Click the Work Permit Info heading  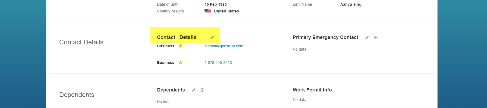[x=312, y=90]
